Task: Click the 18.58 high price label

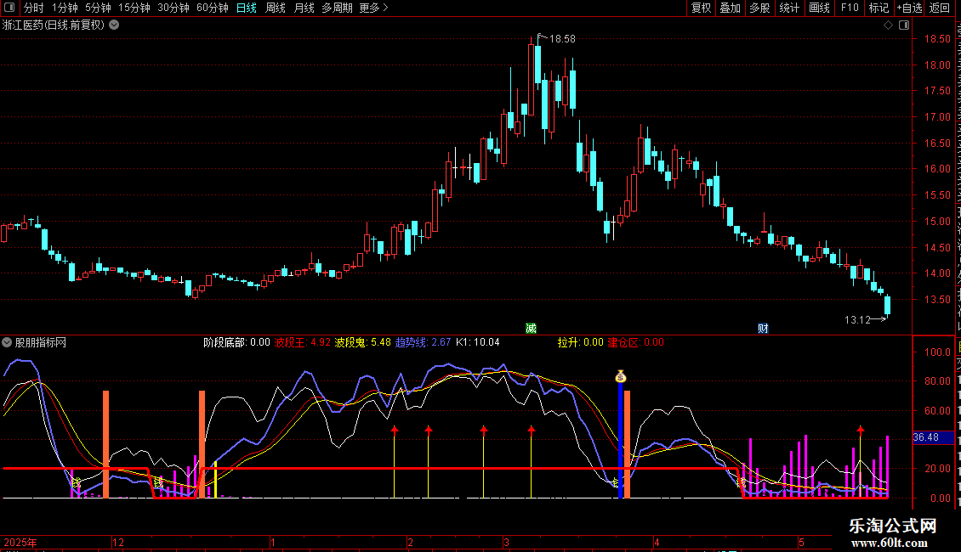Action: point(562,39)
